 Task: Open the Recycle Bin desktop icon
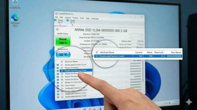pos(15,4)
